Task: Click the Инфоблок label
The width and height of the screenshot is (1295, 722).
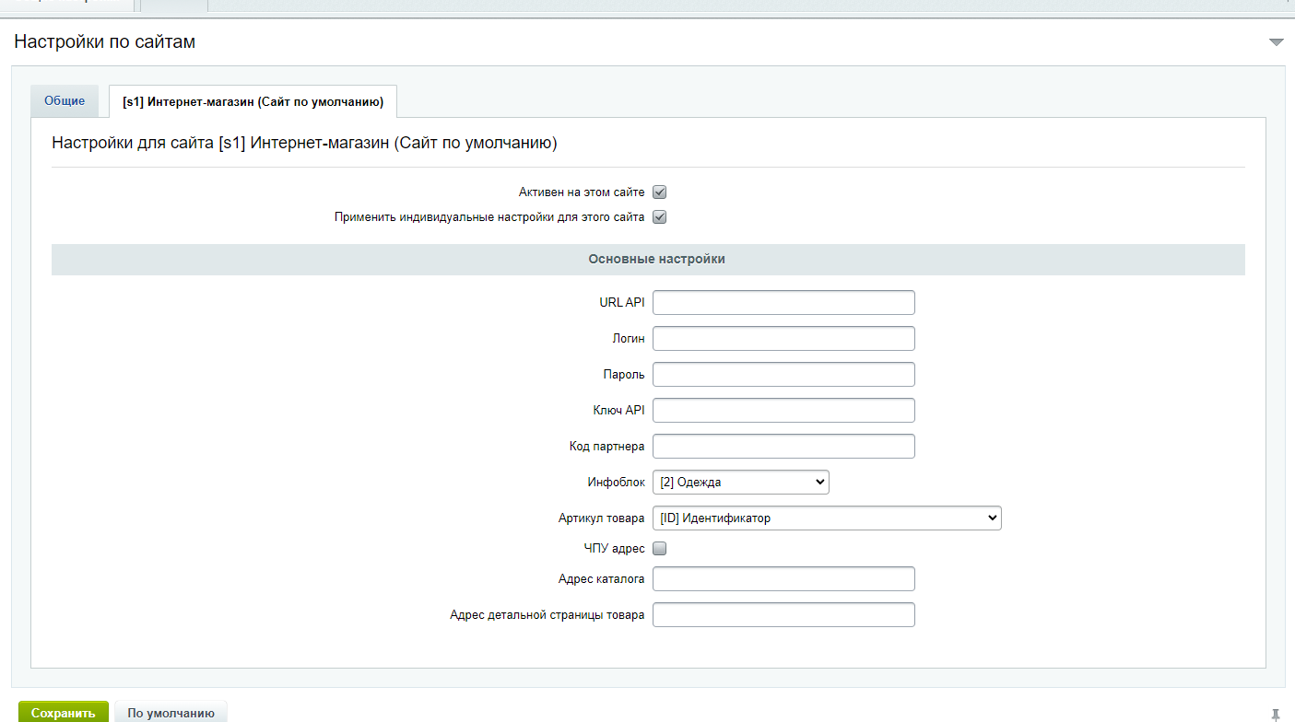Action: [x=617, y=483]
